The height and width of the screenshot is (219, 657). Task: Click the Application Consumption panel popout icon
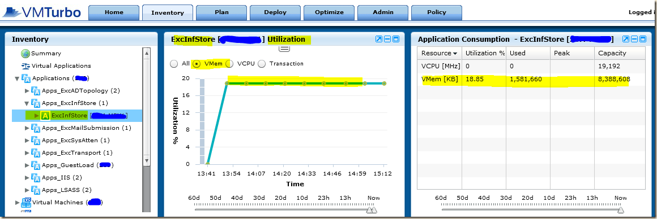(626, 40)
